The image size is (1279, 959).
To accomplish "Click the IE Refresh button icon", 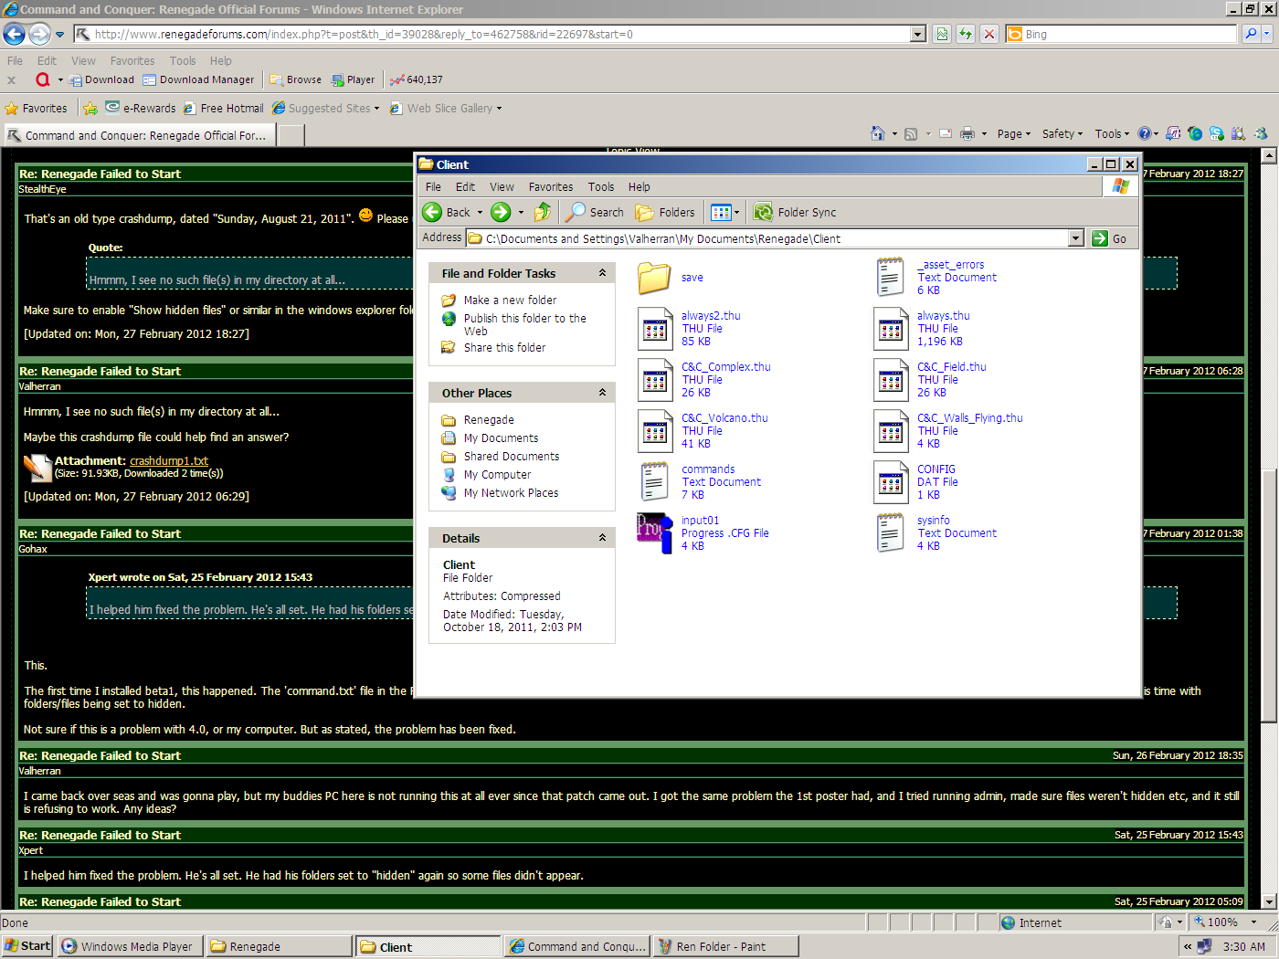I will coord(966,34).
